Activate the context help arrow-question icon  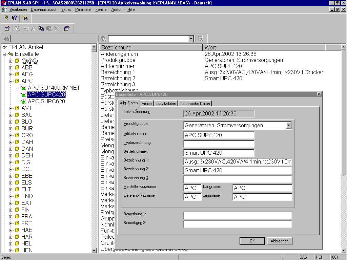pos(14,18)
